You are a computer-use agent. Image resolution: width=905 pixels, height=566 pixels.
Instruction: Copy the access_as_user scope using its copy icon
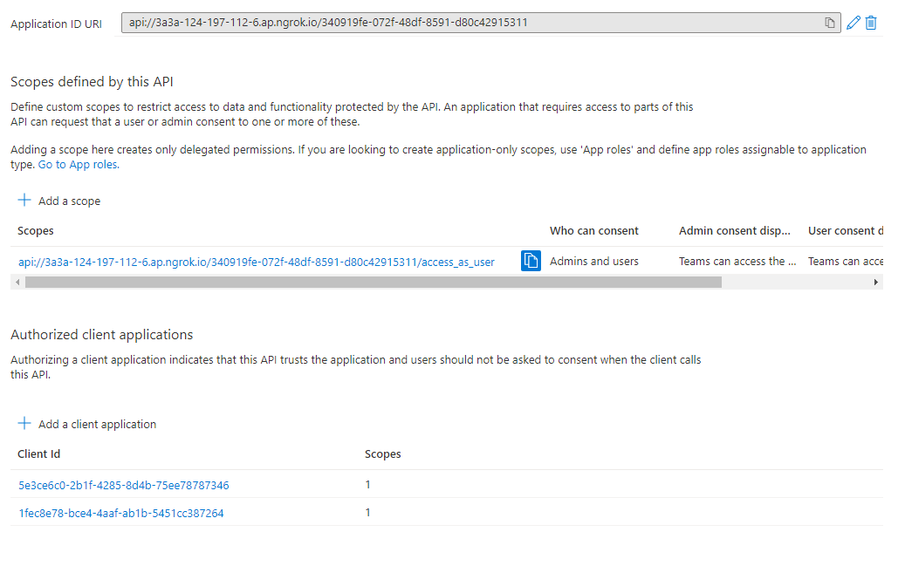coord(531,260)
